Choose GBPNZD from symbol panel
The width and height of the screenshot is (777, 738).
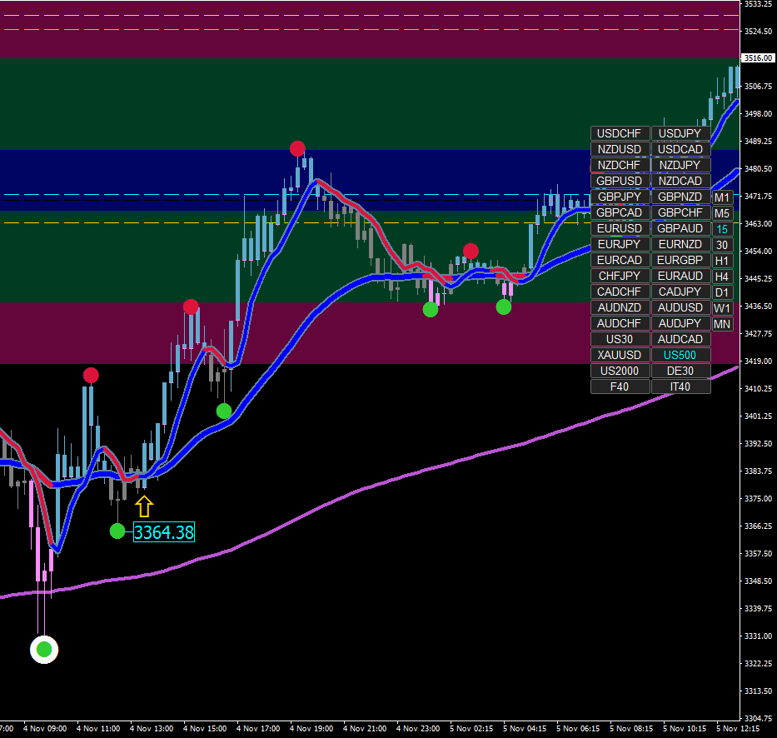(x=680, y=197)
